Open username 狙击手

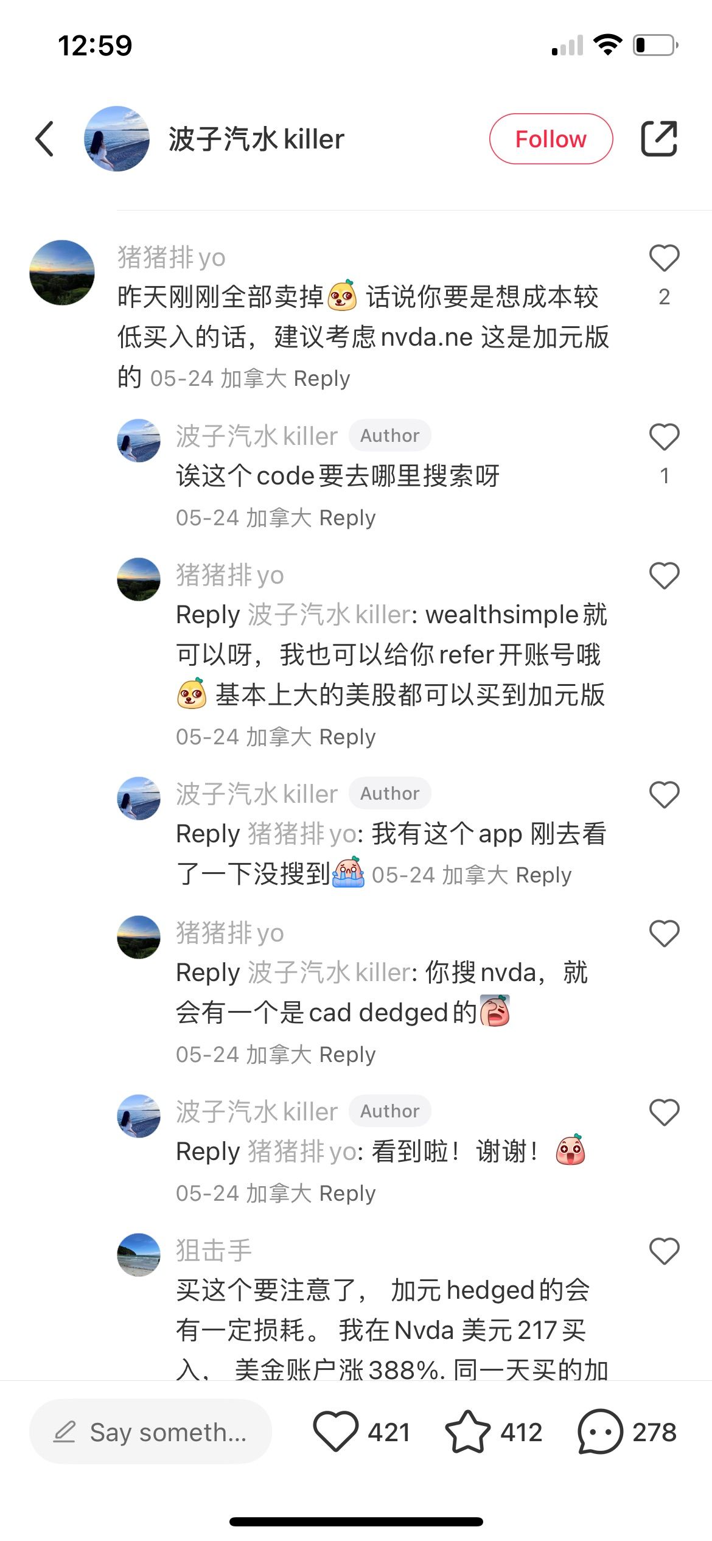pos(214,1251)
